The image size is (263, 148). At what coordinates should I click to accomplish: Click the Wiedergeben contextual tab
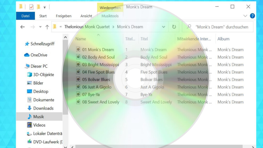110,7
